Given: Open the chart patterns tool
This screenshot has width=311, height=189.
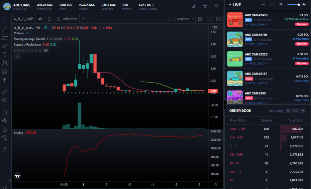Looking at the screenshot, I should (x=5, y=63).
